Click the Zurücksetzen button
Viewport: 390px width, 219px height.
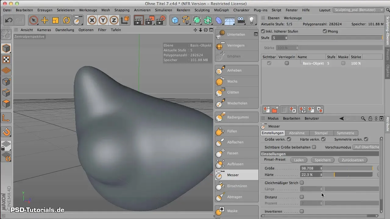pos(353,160)
